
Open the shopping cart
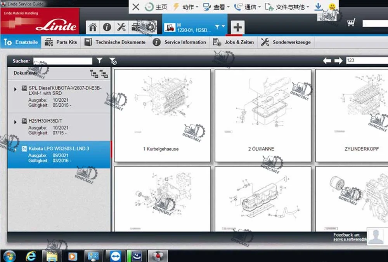click(351, 23)
